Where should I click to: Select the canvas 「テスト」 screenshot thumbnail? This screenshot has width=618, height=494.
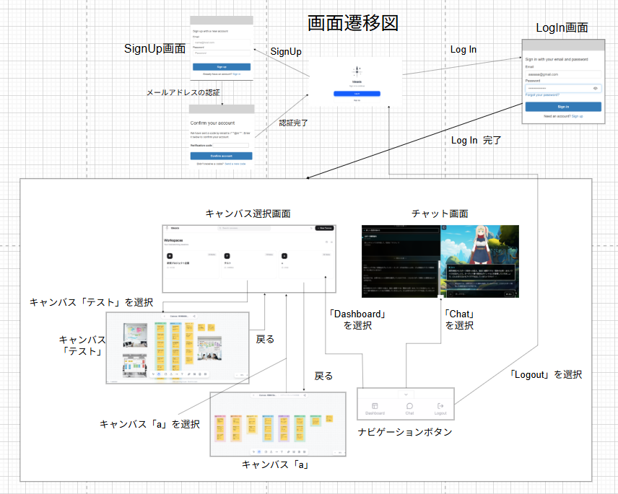178,348
